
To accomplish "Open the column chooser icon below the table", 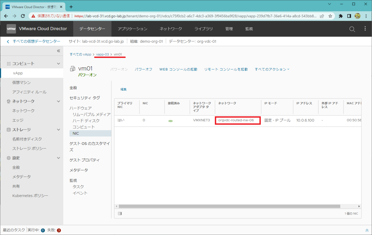I will (120, 213).
